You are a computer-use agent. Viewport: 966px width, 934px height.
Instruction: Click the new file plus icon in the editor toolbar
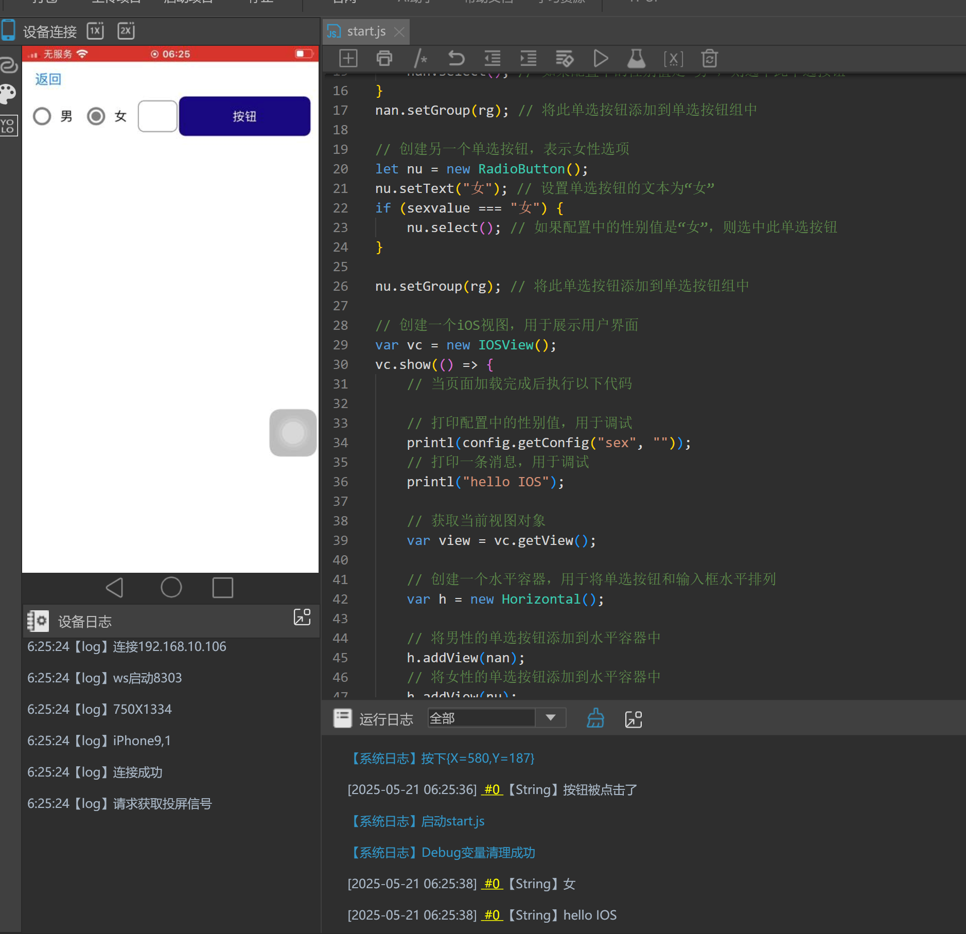coord(348,58)
